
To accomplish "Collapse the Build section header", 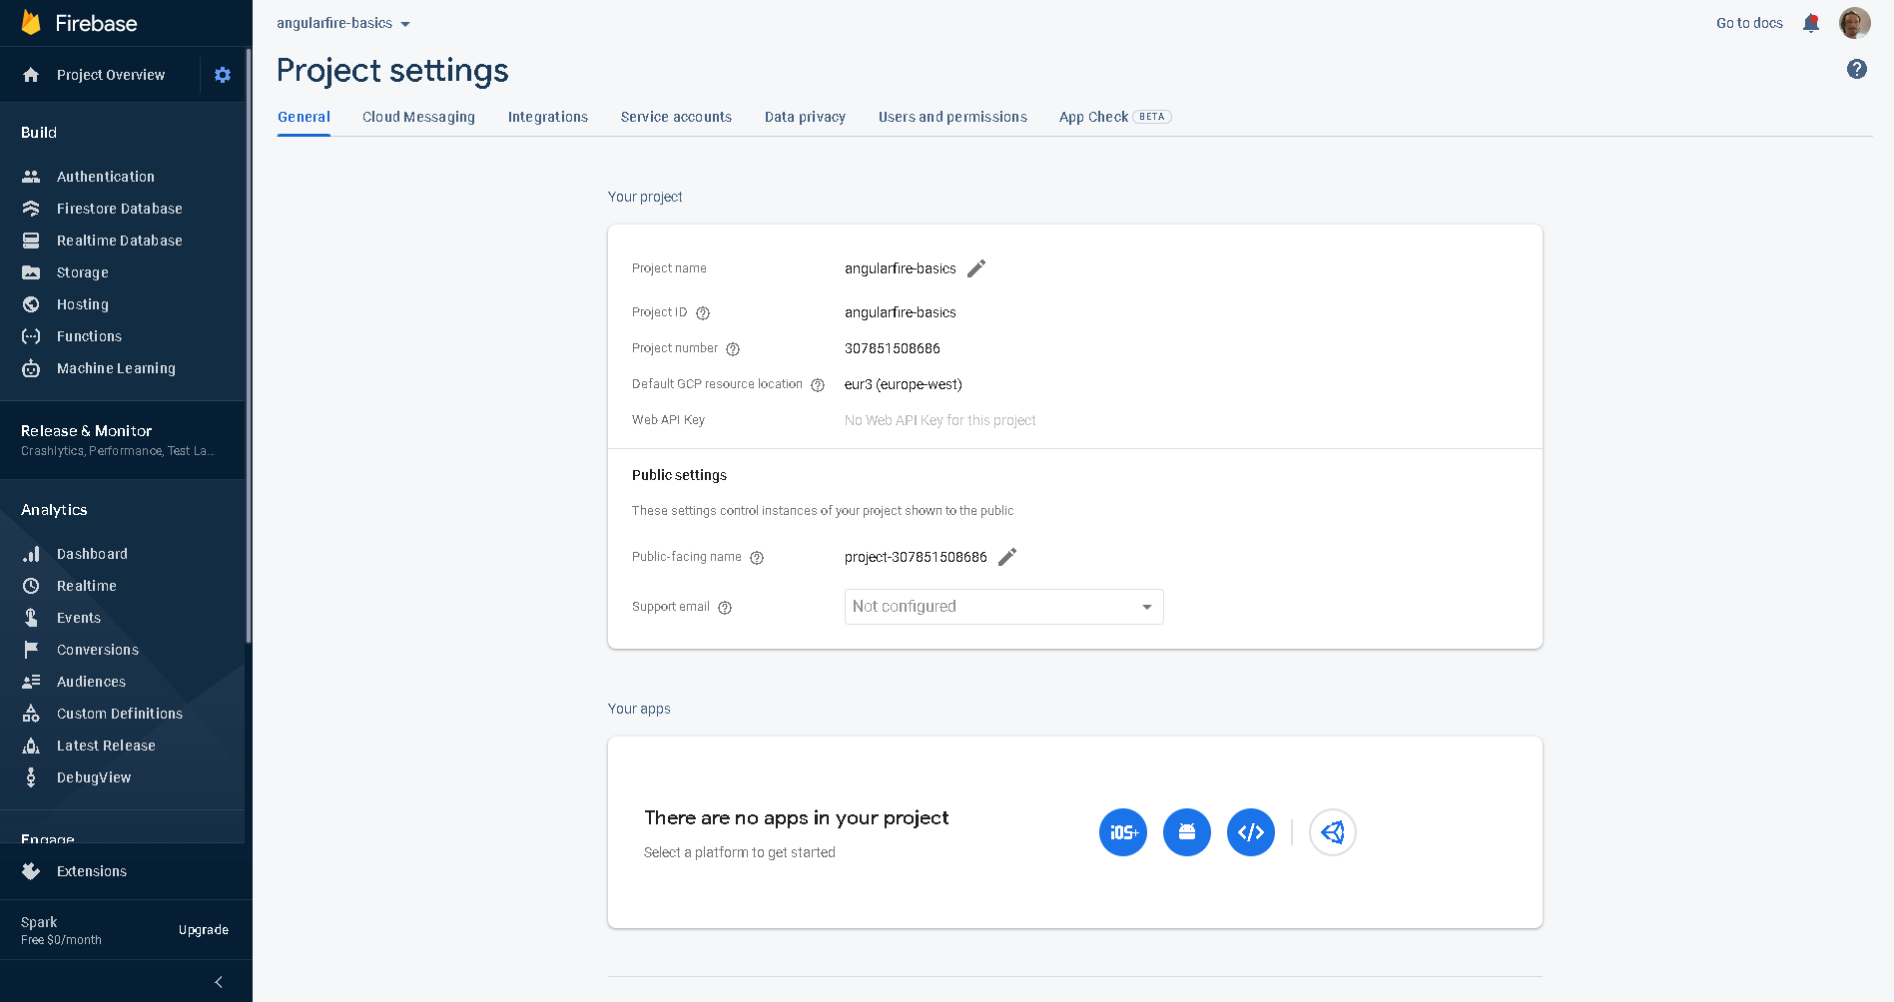I will (x=39, y=133).
